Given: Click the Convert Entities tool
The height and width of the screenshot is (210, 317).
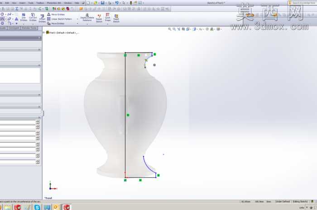Looking at the screenshot, I should click(x=33, y=17).
